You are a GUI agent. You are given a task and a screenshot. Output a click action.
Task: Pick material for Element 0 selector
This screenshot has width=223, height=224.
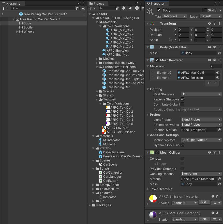point(218,72)
